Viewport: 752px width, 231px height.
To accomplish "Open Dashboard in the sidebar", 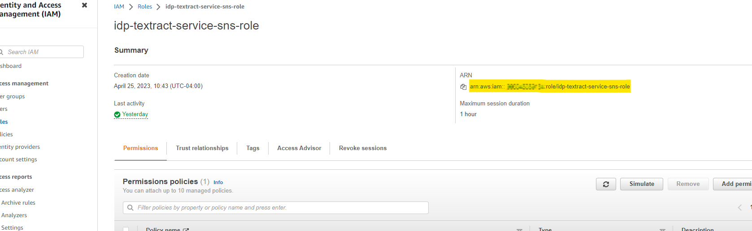I will pos(11,66).
